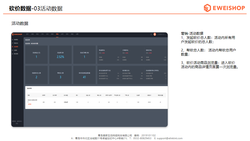The image size is (250, 141).
Task: Switch to the 数据 top nav tab
Action: (52, 34)
